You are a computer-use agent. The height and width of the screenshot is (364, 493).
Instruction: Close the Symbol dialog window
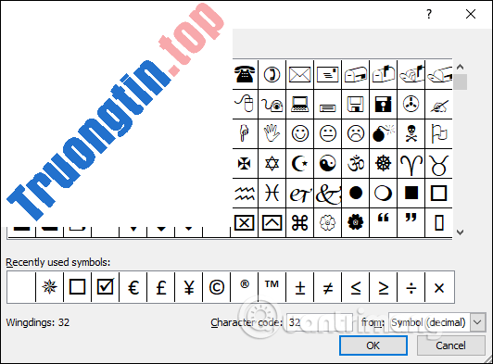click(471, 14)
